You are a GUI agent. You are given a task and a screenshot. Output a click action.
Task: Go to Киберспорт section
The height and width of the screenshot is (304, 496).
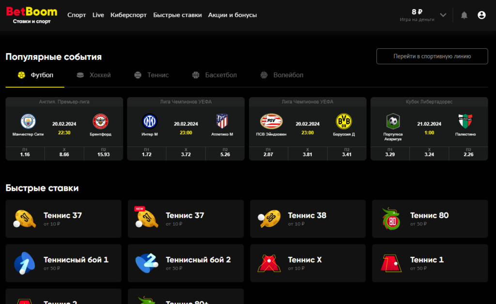[x=128, y=15]
